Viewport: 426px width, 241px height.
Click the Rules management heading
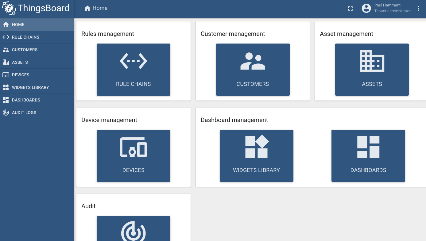tap(108, 34)
